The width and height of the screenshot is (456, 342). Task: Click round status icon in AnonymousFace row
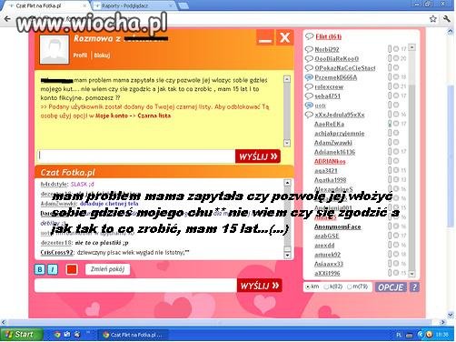396,226
